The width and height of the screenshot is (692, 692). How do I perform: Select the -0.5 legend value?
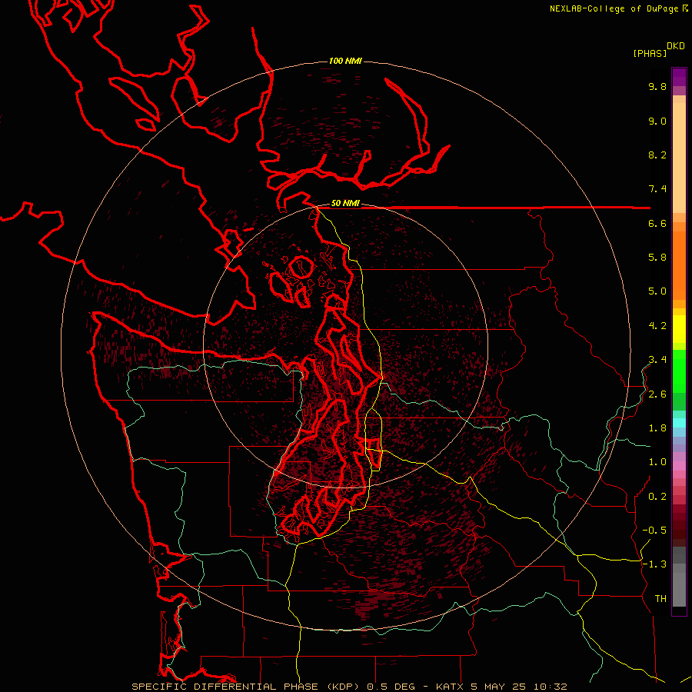[654, 531]
